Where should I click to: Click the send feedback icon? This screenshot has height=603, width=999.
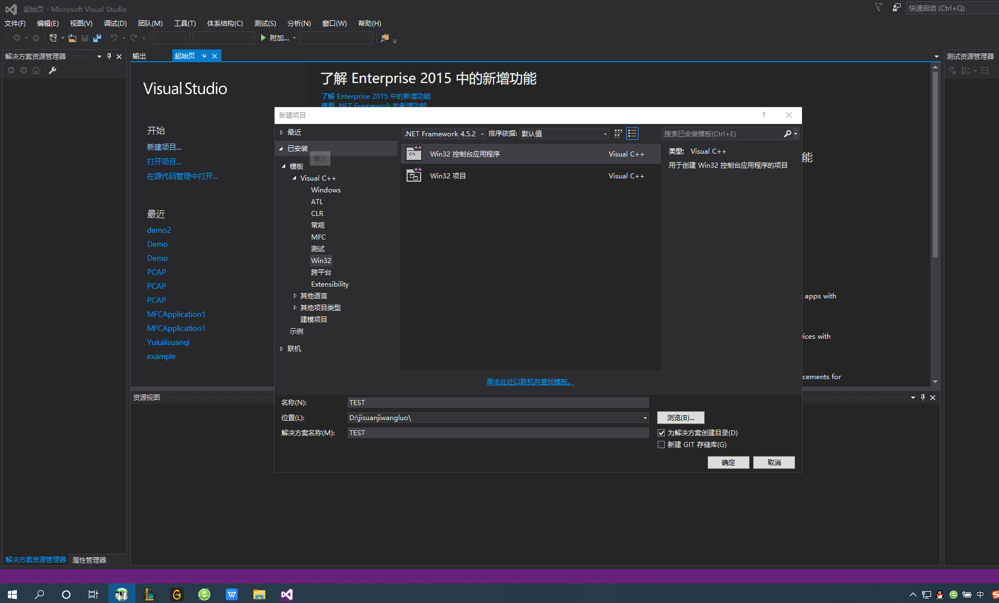pos(897,8)
